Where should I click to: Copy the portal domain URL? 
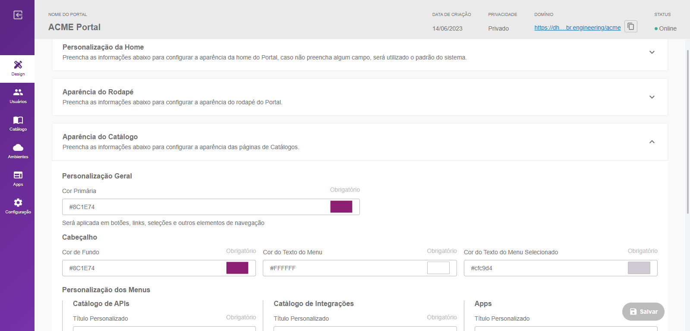[x=630, y=27]
